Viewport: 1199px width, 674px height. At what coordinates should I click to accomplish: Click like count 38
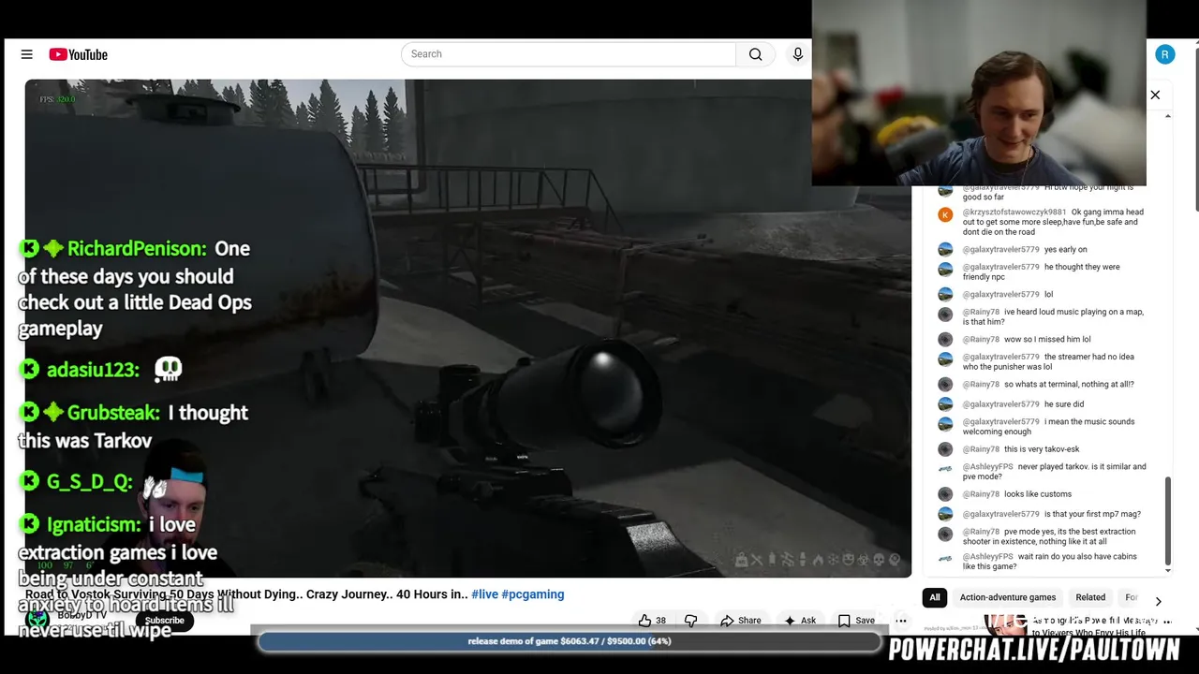click(661, 621)
